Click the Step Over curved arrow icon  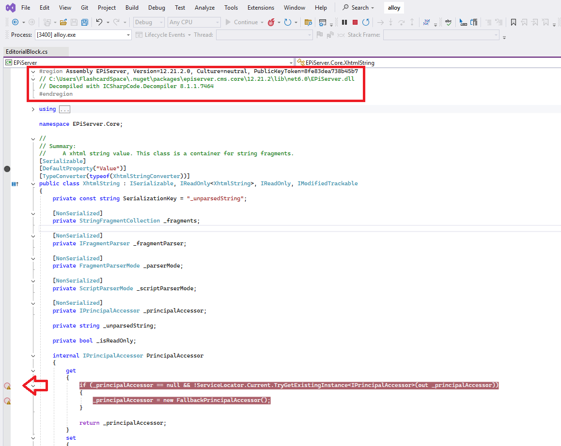402,22
